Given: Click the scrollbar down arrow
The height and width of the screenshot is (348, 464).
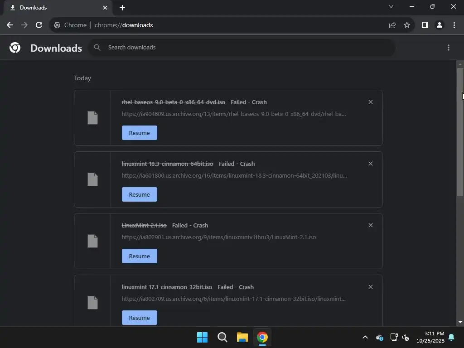Looking at the screenshot, I should click(x=460, y=322).
